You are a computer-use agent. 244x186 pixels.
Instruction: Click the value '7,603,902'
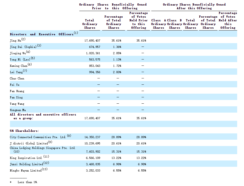pos(93,152)
